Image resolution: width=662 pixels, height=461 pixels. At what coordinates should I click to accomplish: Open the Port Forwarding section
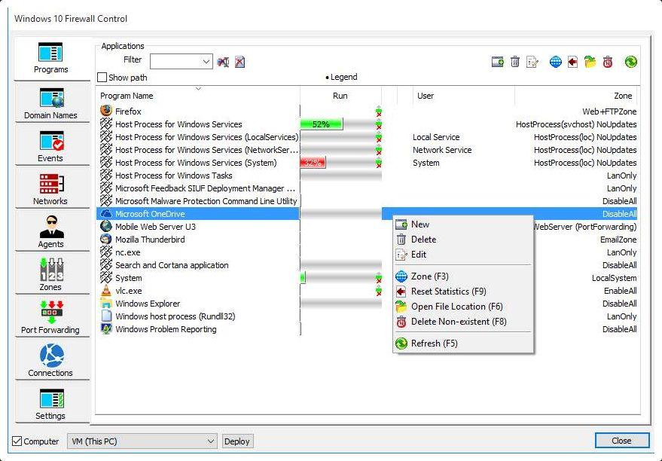[x=51, y=317]
